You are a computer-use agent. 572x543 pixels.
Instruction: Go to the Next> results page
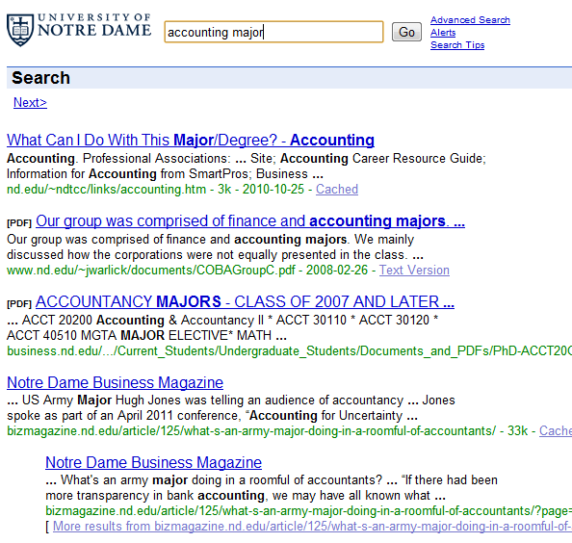[30, 102]
